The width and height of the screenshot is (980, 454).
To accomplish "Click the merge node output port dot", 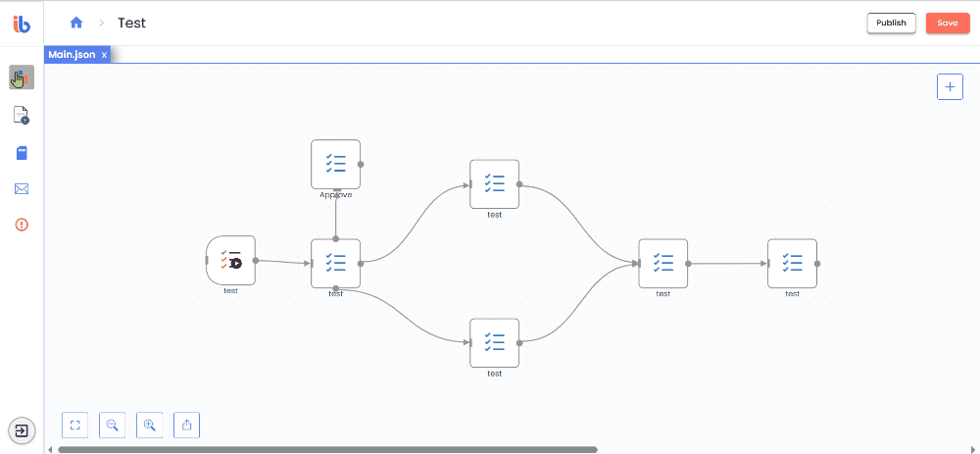I will 688,264.
